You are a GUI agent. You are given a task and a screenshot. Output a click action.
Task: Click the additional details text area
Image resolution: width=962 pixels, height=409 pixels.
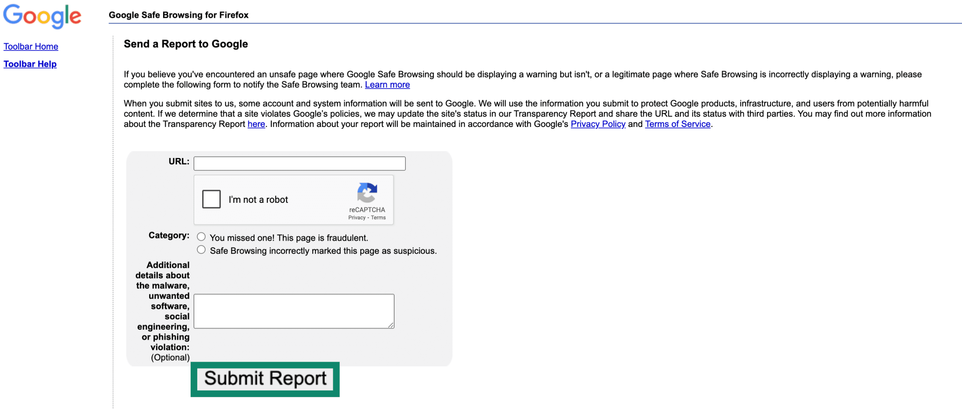click(293, 311)
